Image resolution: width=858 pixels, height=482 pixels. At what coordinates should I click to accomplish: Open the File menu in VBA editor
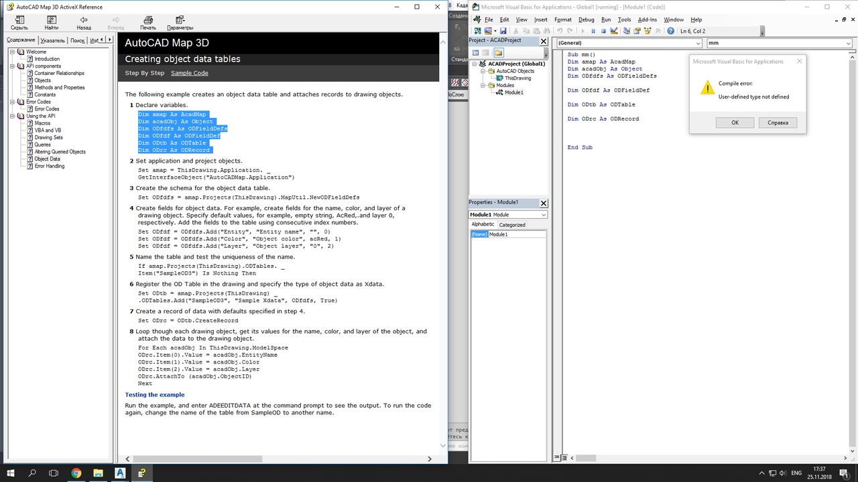click(489, 19)
